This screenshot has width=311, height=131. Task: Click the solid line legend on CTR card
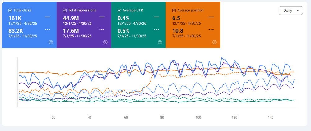click(x=157, y=17)
